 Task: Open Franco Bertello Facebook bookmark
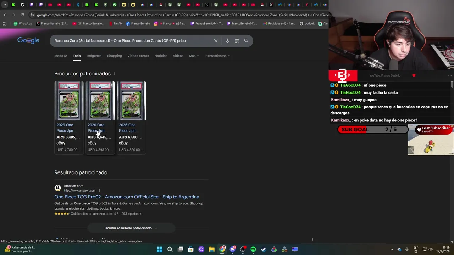tap(138, 24)
